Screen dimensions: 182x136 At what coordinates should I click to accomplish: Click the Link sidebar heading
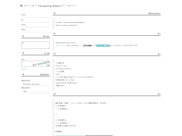[47, 53]
